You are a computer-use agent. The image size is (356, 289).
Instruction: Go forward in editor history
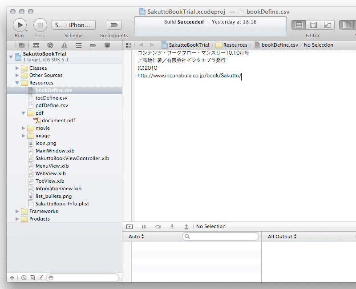click(x=152, y=45)
